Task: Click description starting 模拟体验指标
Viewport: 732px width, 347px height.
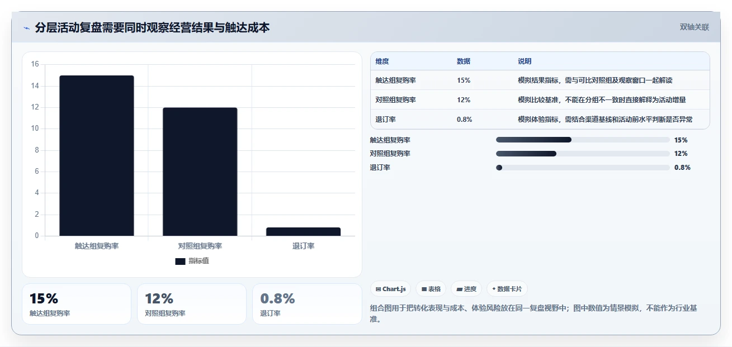Action: 605,120
